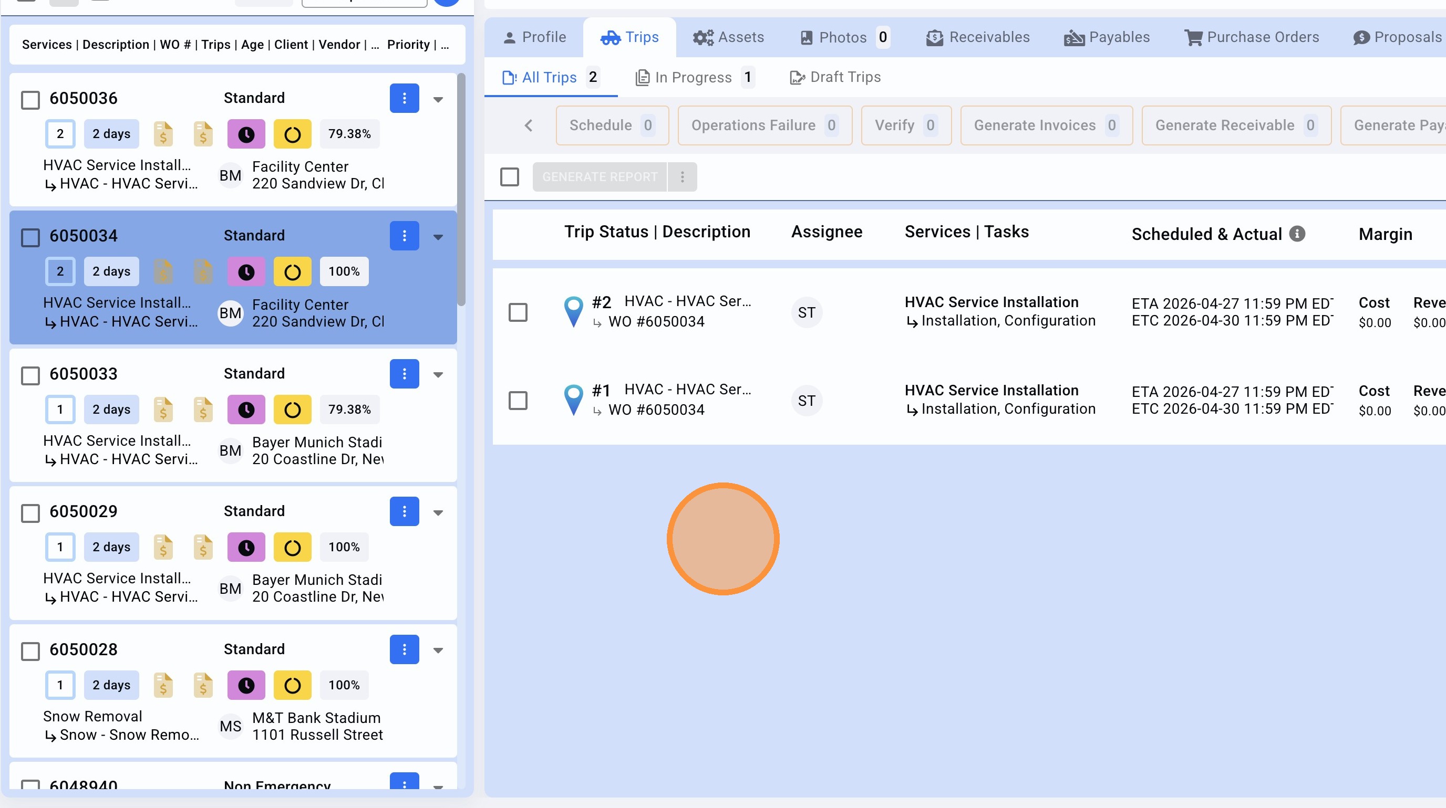Click the left chevron to scroll the status filters
The width and height of the screenshot is (1446, 808).
[528, 125]
